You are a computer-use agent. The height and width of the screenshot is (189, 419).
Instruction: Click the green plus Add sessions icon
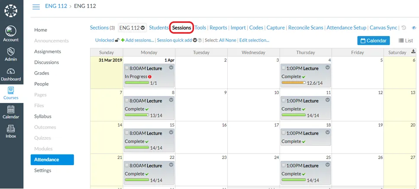coord(122,40)
